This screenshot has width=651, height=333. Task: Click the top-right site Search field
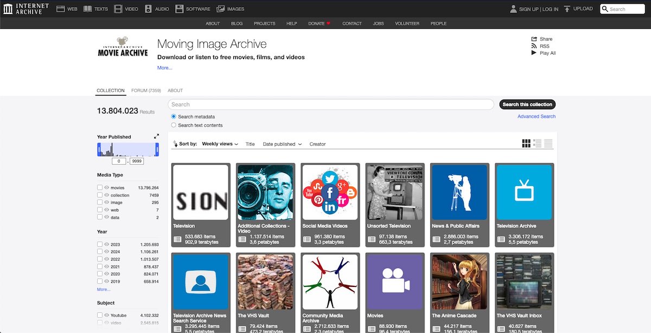pos(622,9)
